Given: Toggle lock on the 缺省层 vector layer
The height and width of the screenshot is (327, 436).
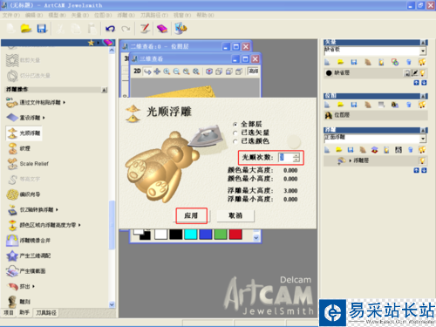Looking at the screenshot, I should [x=407, y=73].
